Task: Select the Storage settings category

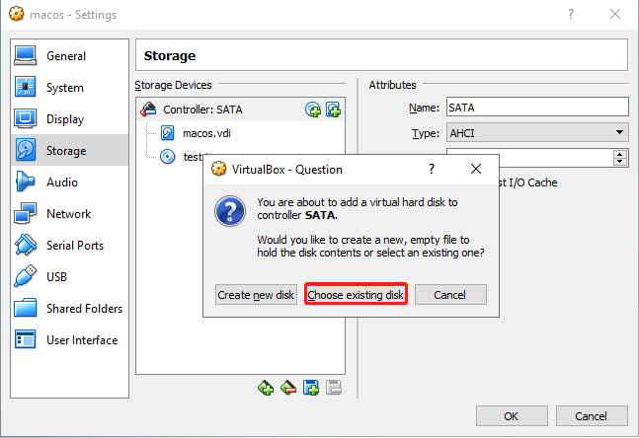Action: (70, 150)
